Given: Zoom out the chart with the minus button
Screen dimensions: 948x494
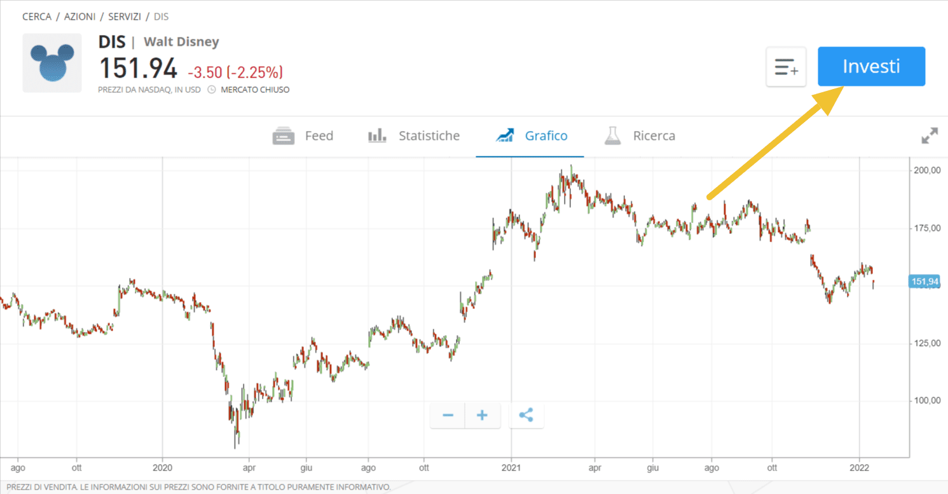Looking at the screenshot, I should (448, 415).
